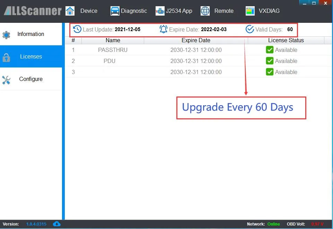This screenshot has width=333, height=229.
Task: Click the Valid Days checkmark icon
Action: [x=249, y=29]
